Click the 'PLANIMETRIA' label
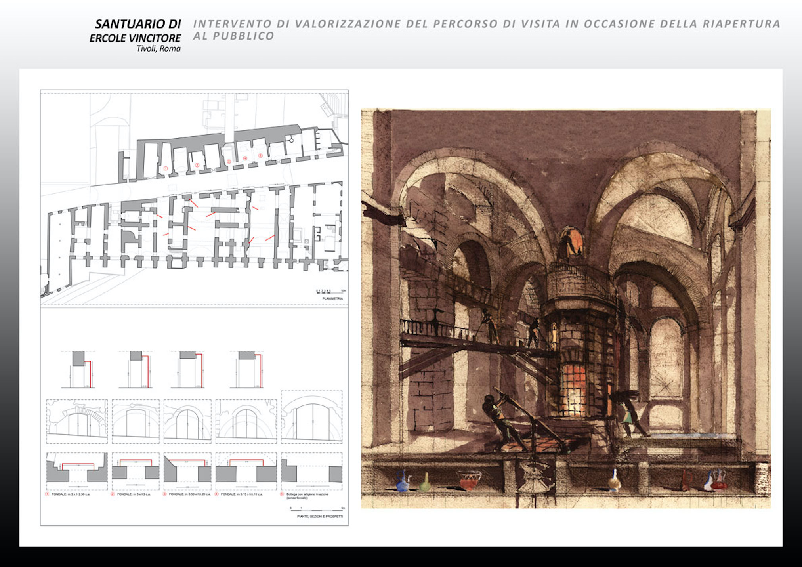The image size is (802, 567). click(x=332, y=298)
